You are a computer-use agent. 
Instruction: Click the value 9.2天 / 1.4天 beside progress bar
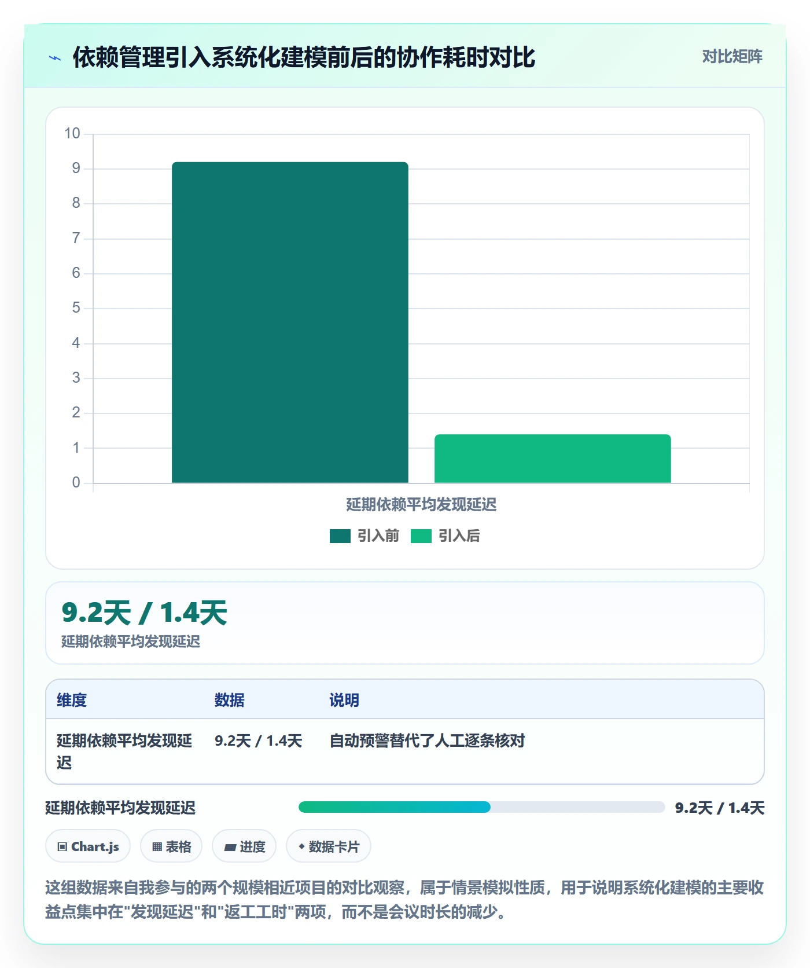[720, 808]
